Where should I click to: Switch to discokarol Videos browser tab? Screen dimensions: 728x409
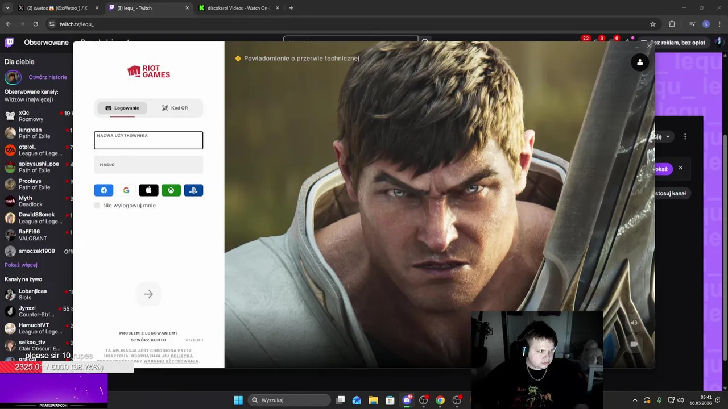pos(238,8)
